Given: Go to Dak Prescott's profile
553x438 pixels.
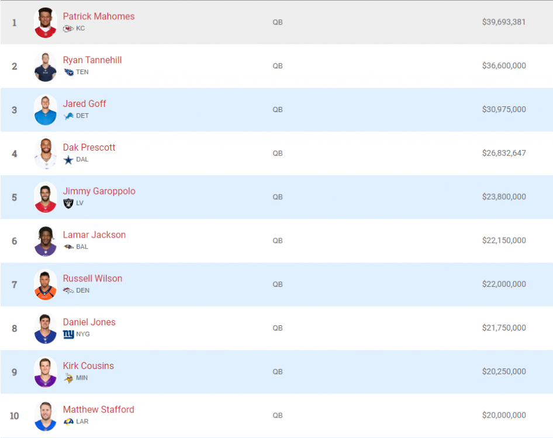Looking at the screenshot, I should tap(89, 148).
